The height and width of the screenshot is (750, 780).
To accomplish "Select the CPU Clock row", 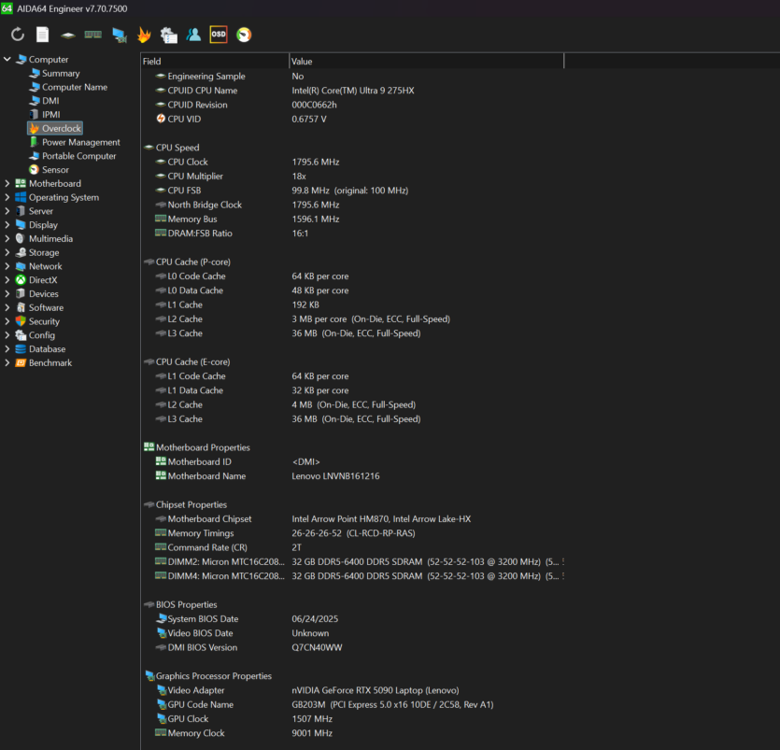I will (x=353, y=163).
